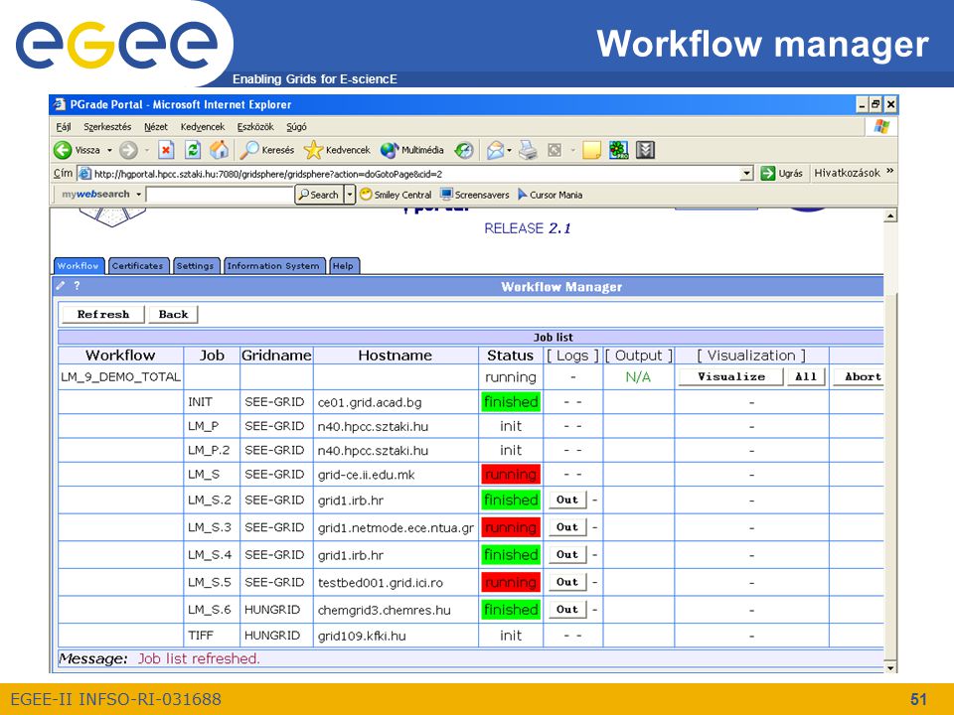
Task: Click the page scrollbar down arrow
Action: [x=890, y=667]
